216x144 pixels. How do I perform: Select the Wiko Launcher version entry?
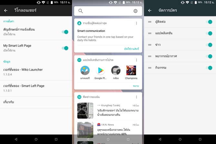(x=36, y=72)
